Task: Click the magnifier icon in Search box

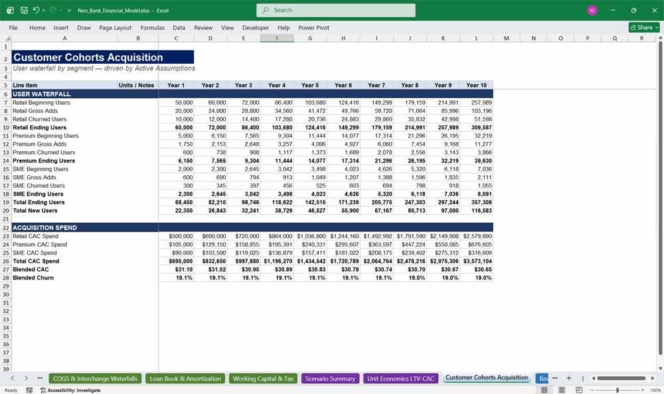Action: coord(266,10)
